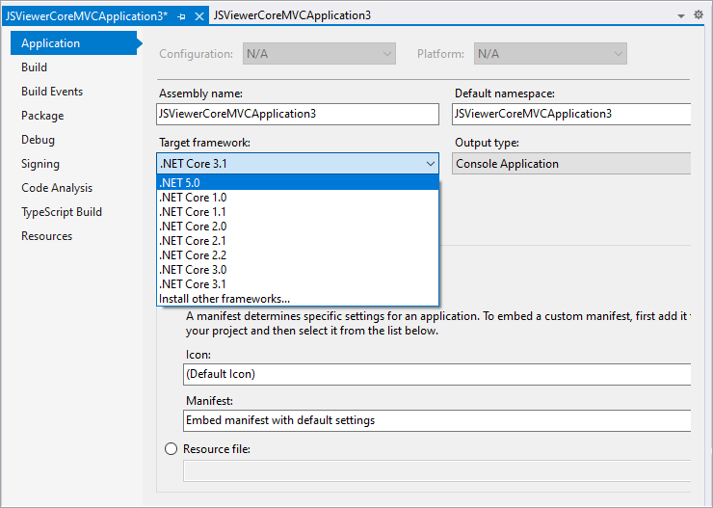The height and width of the screenshot is (508, 713).
Task: Choose .NET Core 3.1 in list
Action: 298,284
